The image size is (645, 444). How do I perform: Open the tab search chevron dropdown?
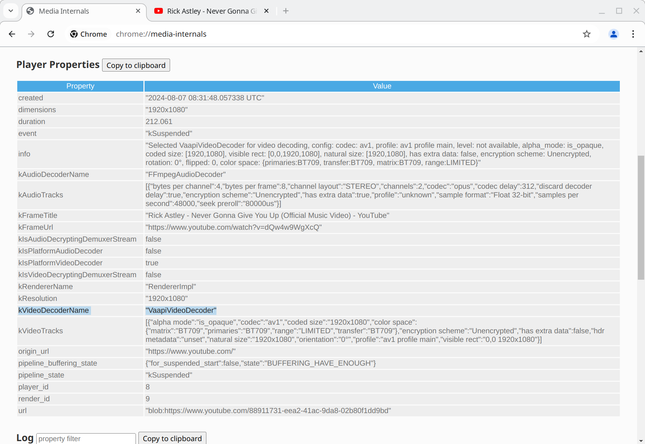10,11
